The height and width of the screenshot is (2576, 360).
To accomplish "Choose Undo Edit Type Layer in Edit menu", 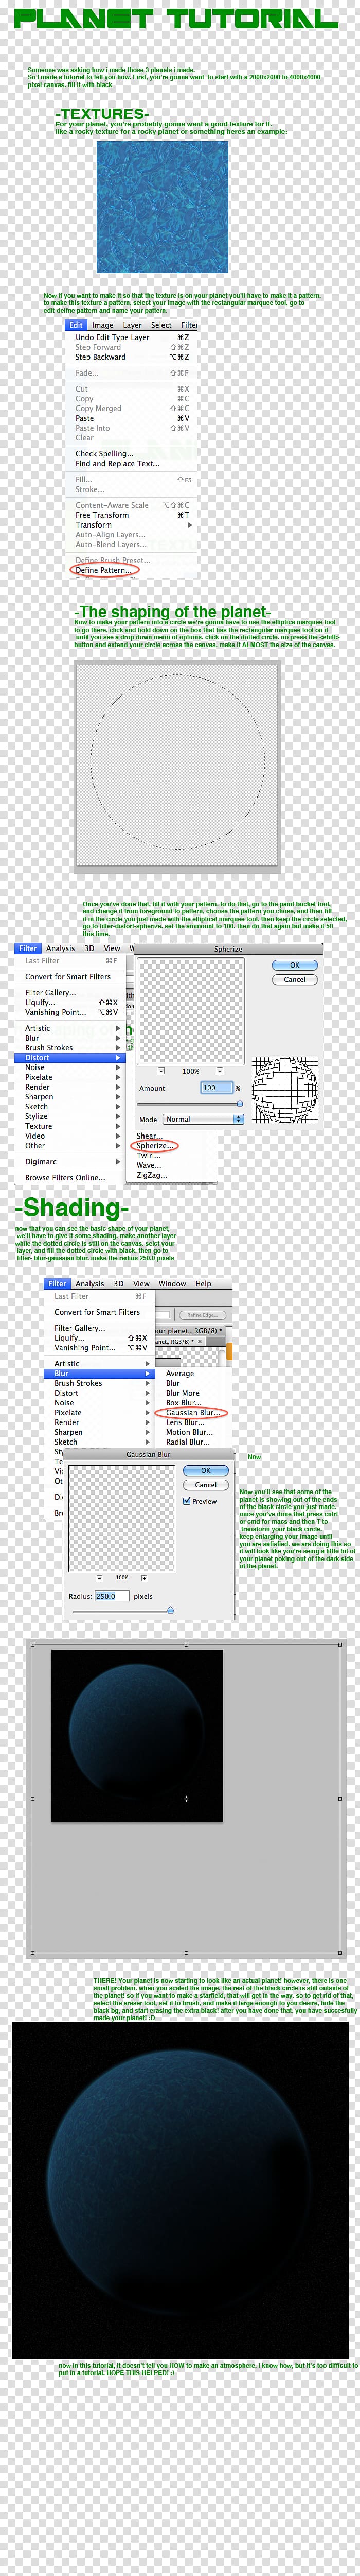I will point(112,337).
